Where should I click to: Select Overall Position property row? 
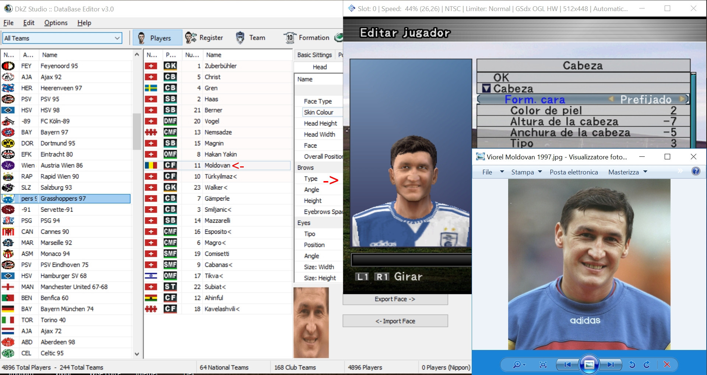coord(319,156)
